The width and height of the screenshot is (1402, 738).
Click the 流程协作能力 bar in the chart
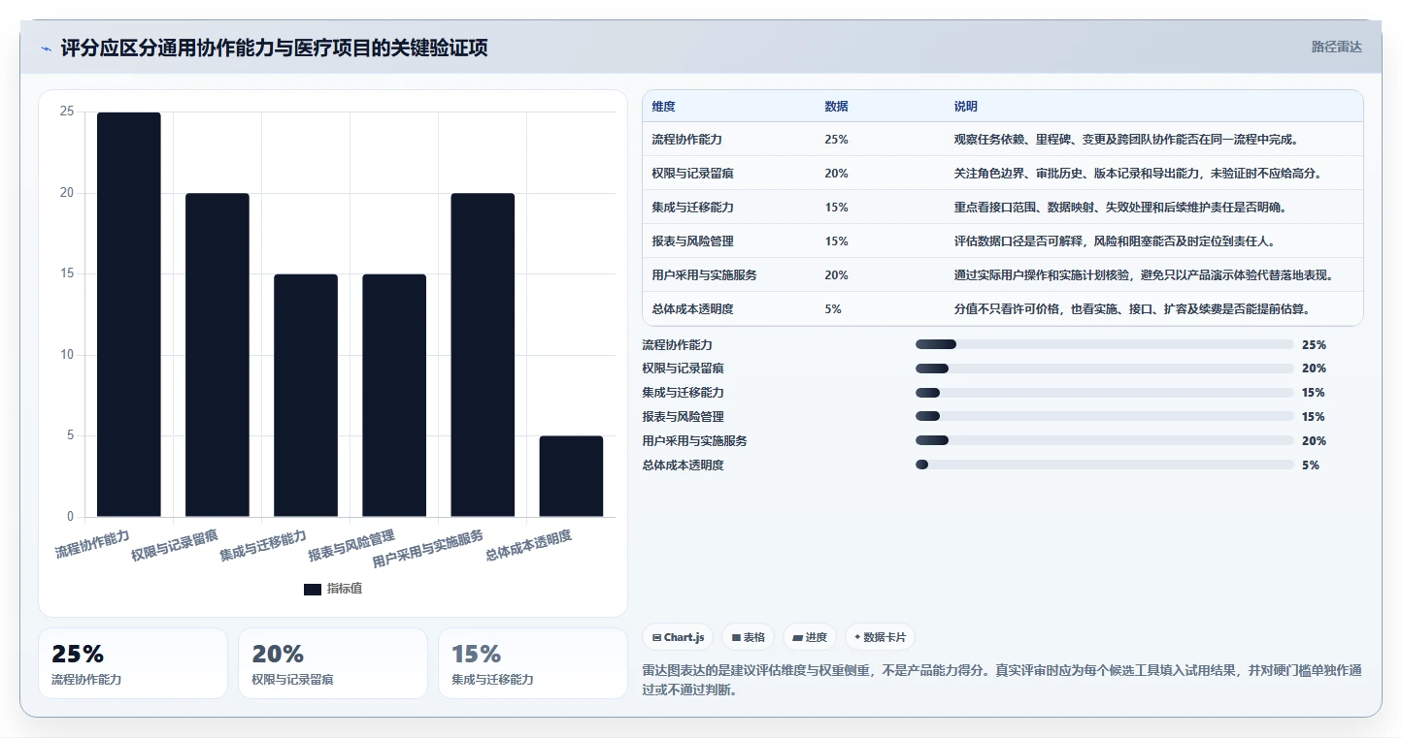pyautogui.click(x=129, y=314)
